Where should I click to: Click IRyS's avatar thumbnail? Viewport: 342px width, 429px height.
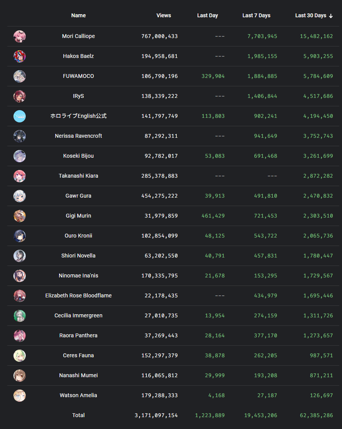20,96
